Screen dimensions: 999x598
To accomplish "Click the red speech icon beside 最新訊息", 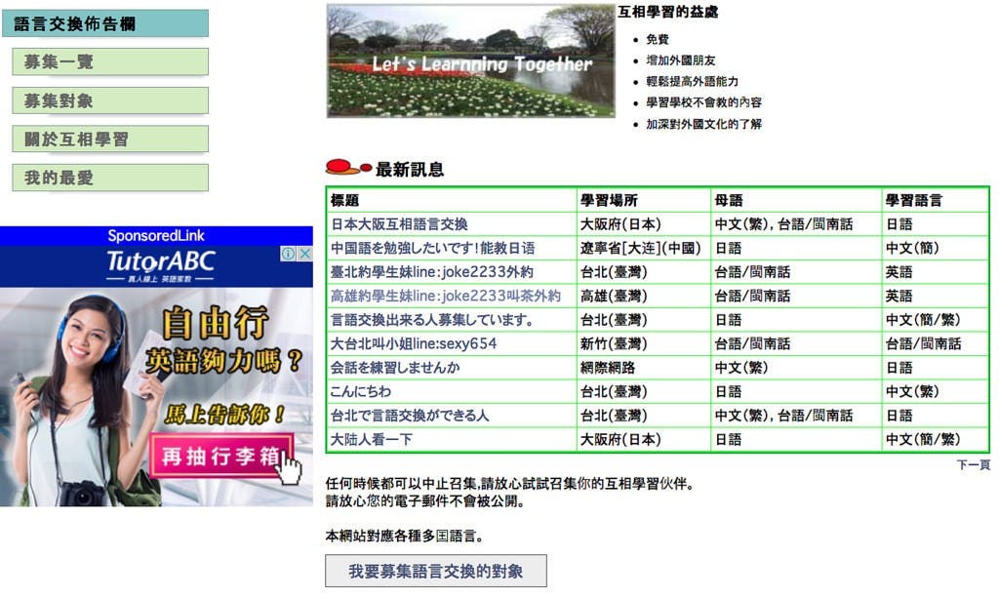I will (348, 168).
